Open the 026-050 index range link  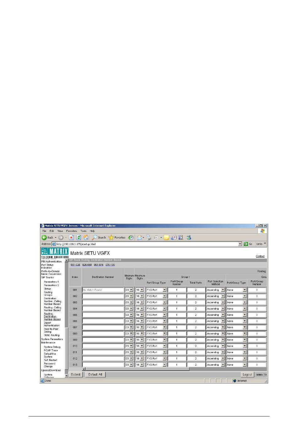(x=87, y=265)
